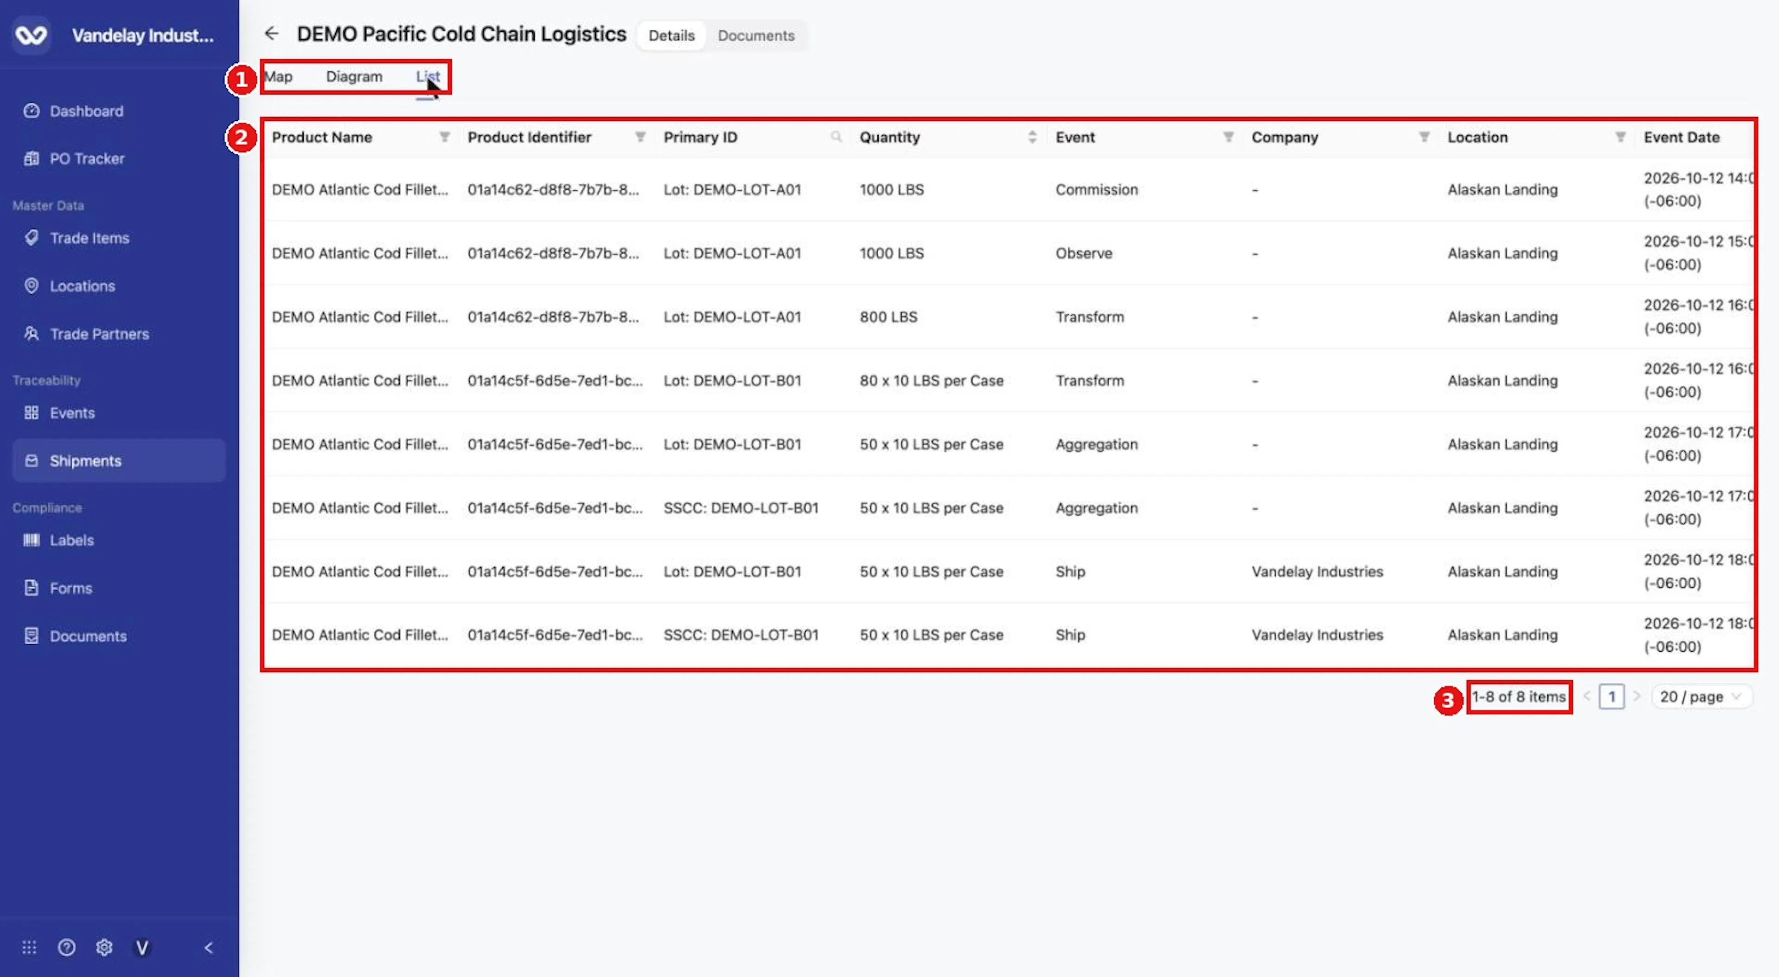Open the Event column filter
The width and height of the screenshot is (1779, 977).
click(1228, 137)
